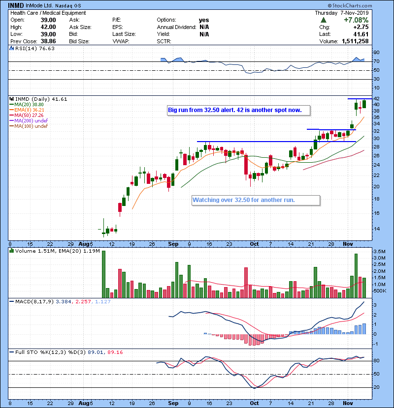Viewport: 394px width, 408px height.
Task: Click the MACD(8,17,9) indicator label
Action: point(34,302)
